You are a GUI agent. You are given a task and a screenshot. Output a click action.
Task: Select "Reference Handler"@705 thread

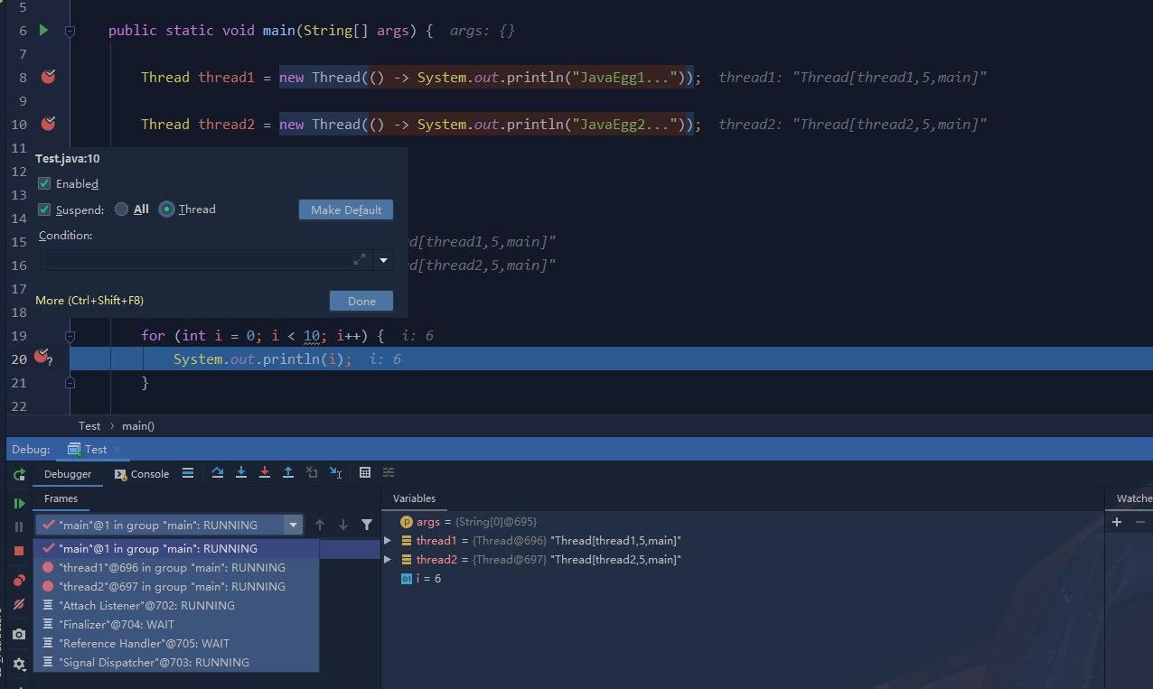[176, 643]
